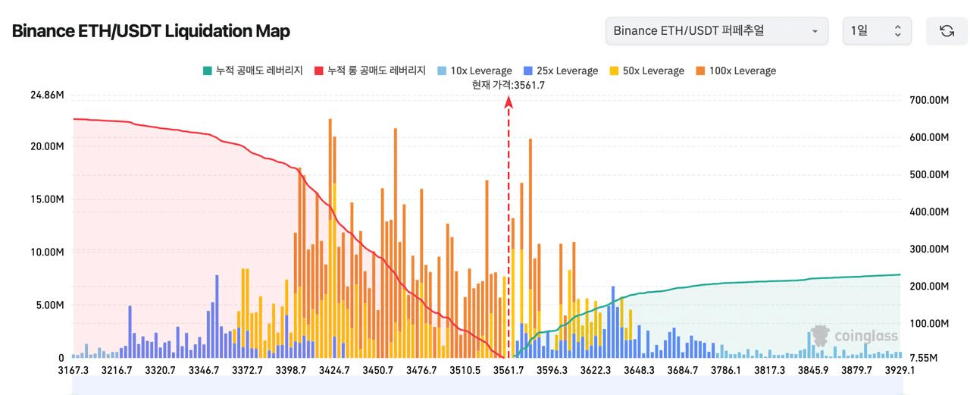Click right axis value 7.55M

click(923, 357)
